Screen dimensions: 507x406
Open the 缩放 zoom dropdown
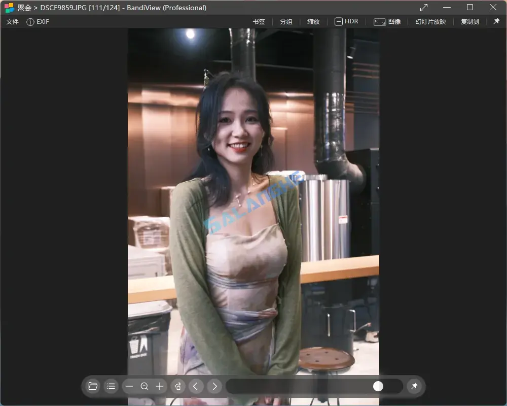pos(313,21)
